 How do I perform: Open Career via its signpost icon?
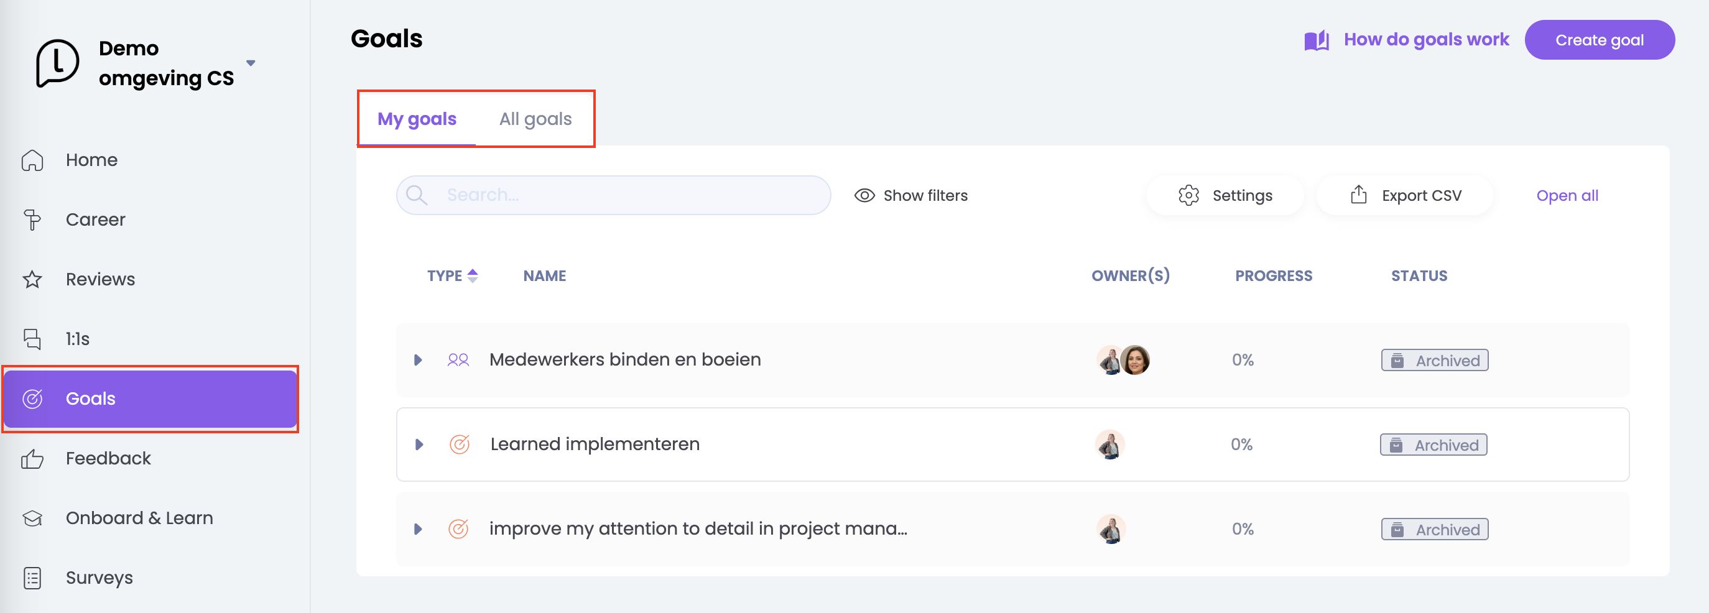[x=32, y=220]
